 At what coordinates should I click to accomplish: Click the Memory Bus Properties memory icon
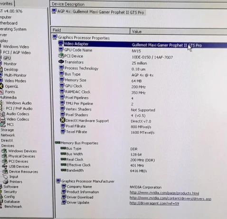point(57,142)
